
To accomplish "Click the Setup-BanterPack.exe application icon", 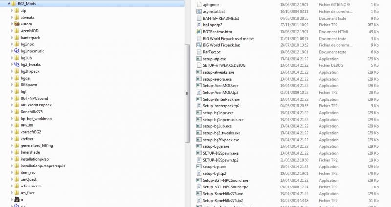I will 199,99.
